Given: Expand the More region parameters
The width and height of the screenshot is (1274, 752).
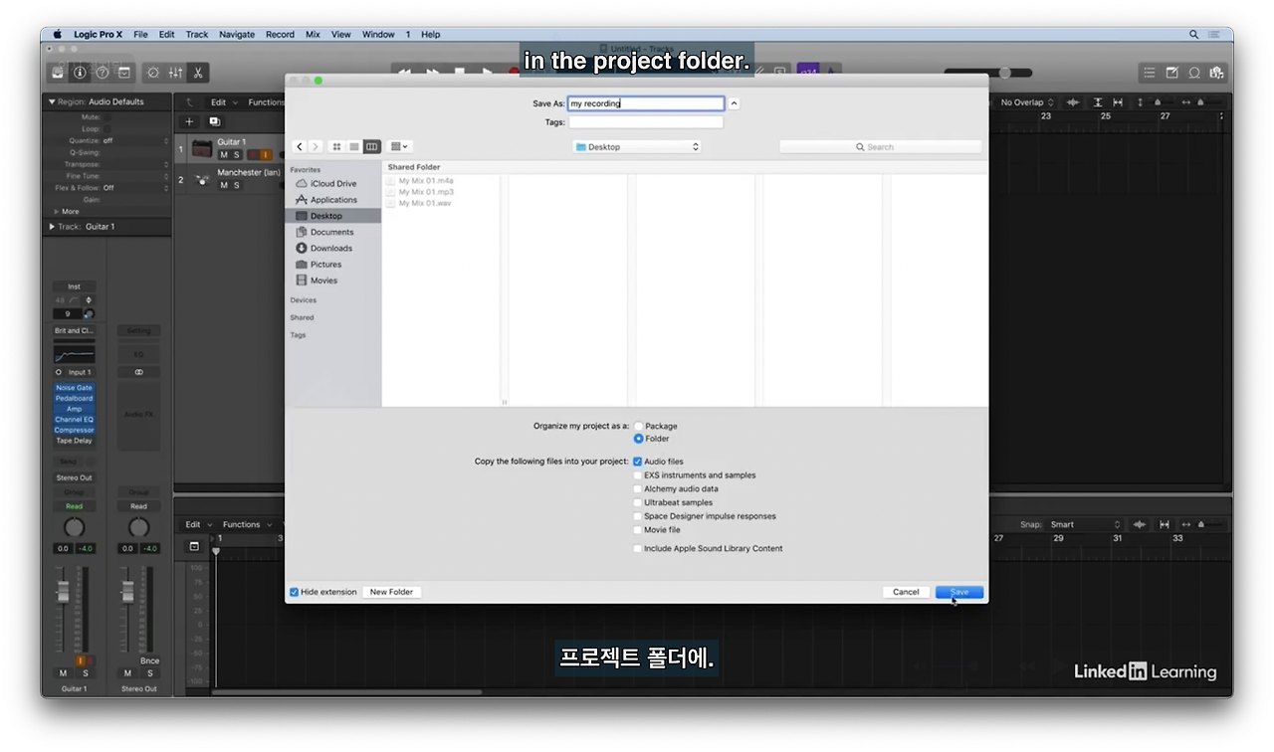Looking at the screenshot, I should [56, 211].
